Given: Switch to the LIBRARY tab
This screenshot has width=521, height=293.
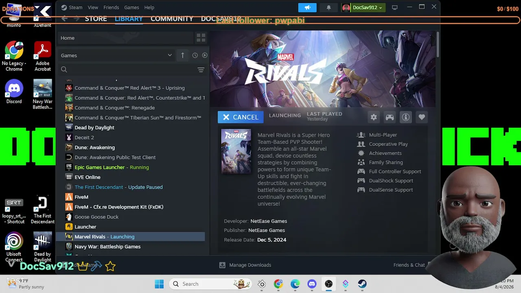Looking at the screenshot, I should [x=129, y=19].
